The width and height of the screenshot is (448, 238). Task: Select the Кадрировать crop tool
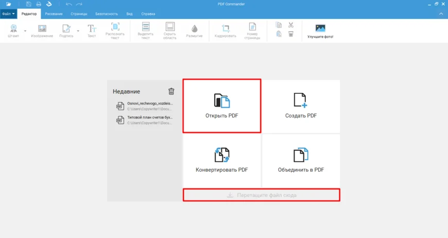226,31
